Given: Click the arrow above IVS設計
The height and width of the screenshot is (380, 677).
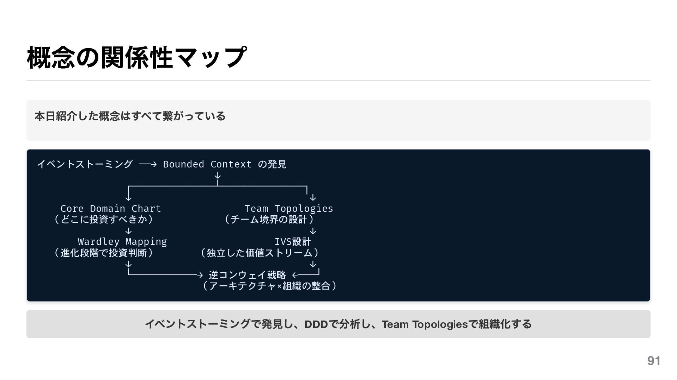Looking at the screenshot, I should tap(313, 231).
